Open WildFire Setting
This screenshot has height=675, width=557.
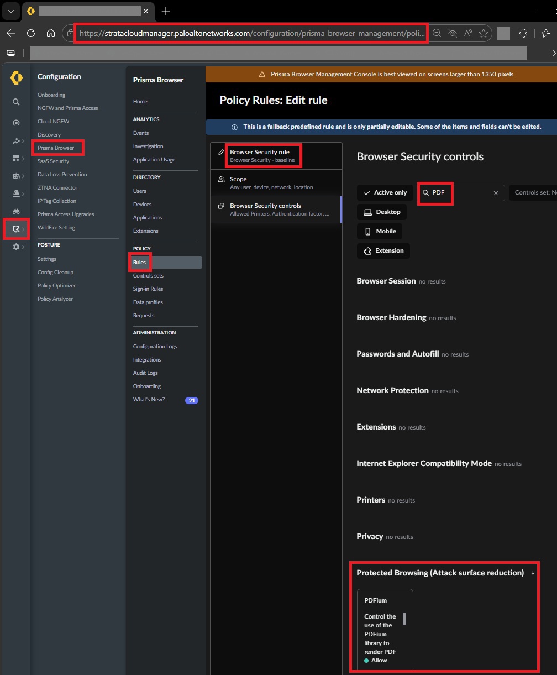pos(56,227)
